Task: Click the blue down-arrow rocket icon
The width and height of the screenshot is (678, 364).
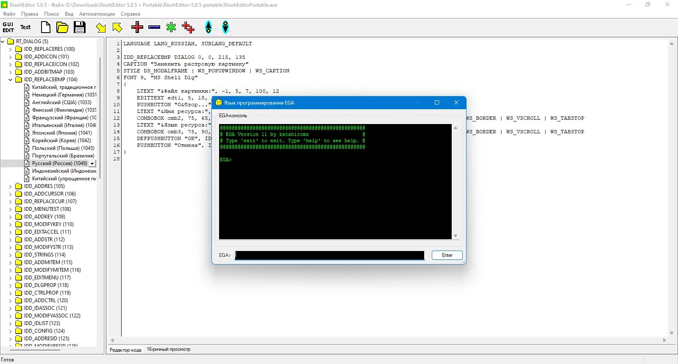Action: (225, 28)
